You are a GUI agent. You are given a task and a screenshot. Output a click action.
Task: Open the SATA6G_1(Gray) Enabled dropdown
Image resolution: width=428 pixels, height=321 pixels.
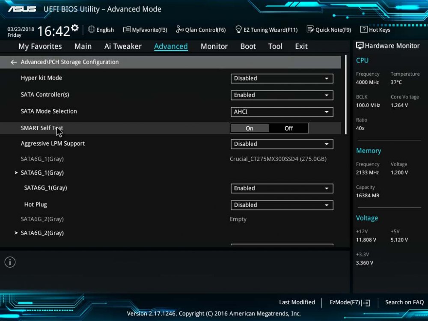click(282, 188)
